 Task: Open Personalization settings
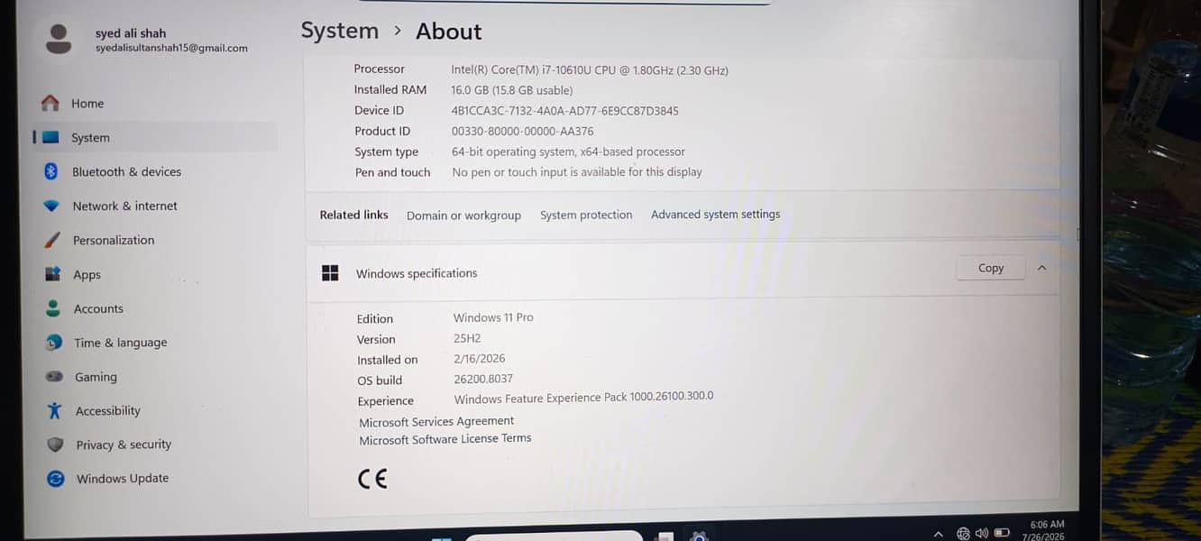114,241
